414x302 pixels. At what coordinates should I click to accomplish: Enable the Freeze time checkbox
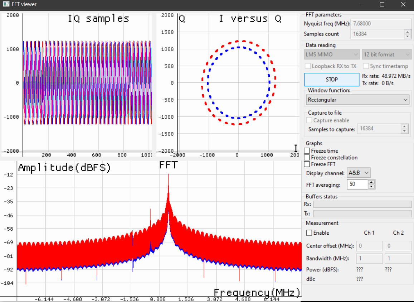(307, 151)
